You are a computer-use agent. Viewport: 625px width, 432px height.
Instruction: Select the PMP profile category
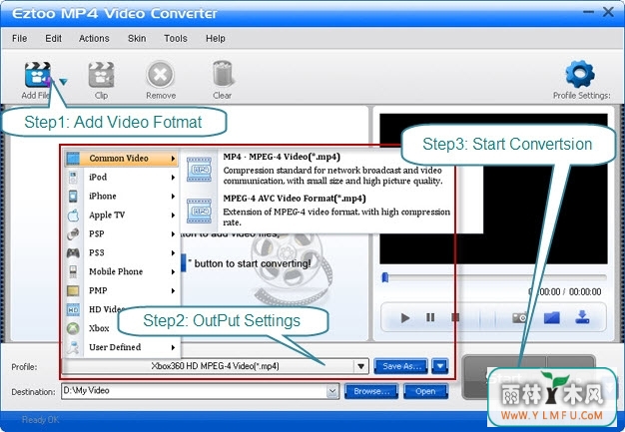(x=122, y=290)
